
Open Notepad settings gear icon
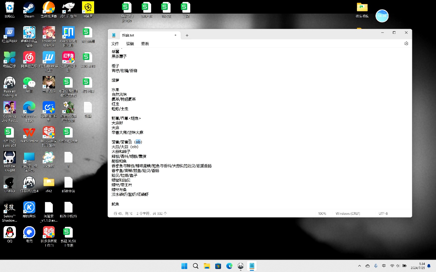point(406,44)
